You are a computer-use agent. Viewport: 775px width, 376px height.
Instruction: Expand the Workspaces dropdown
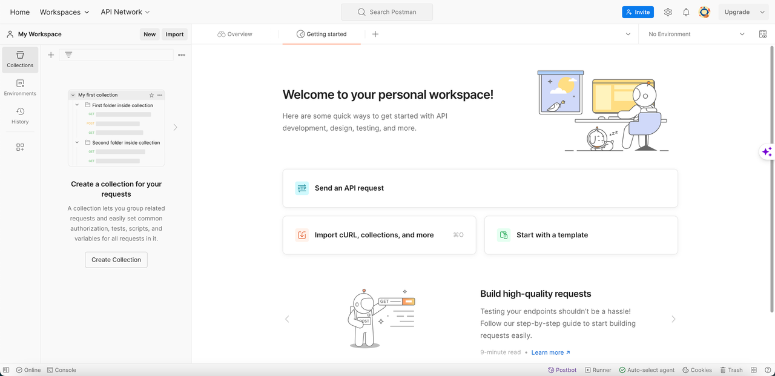(x=65, y=12)
